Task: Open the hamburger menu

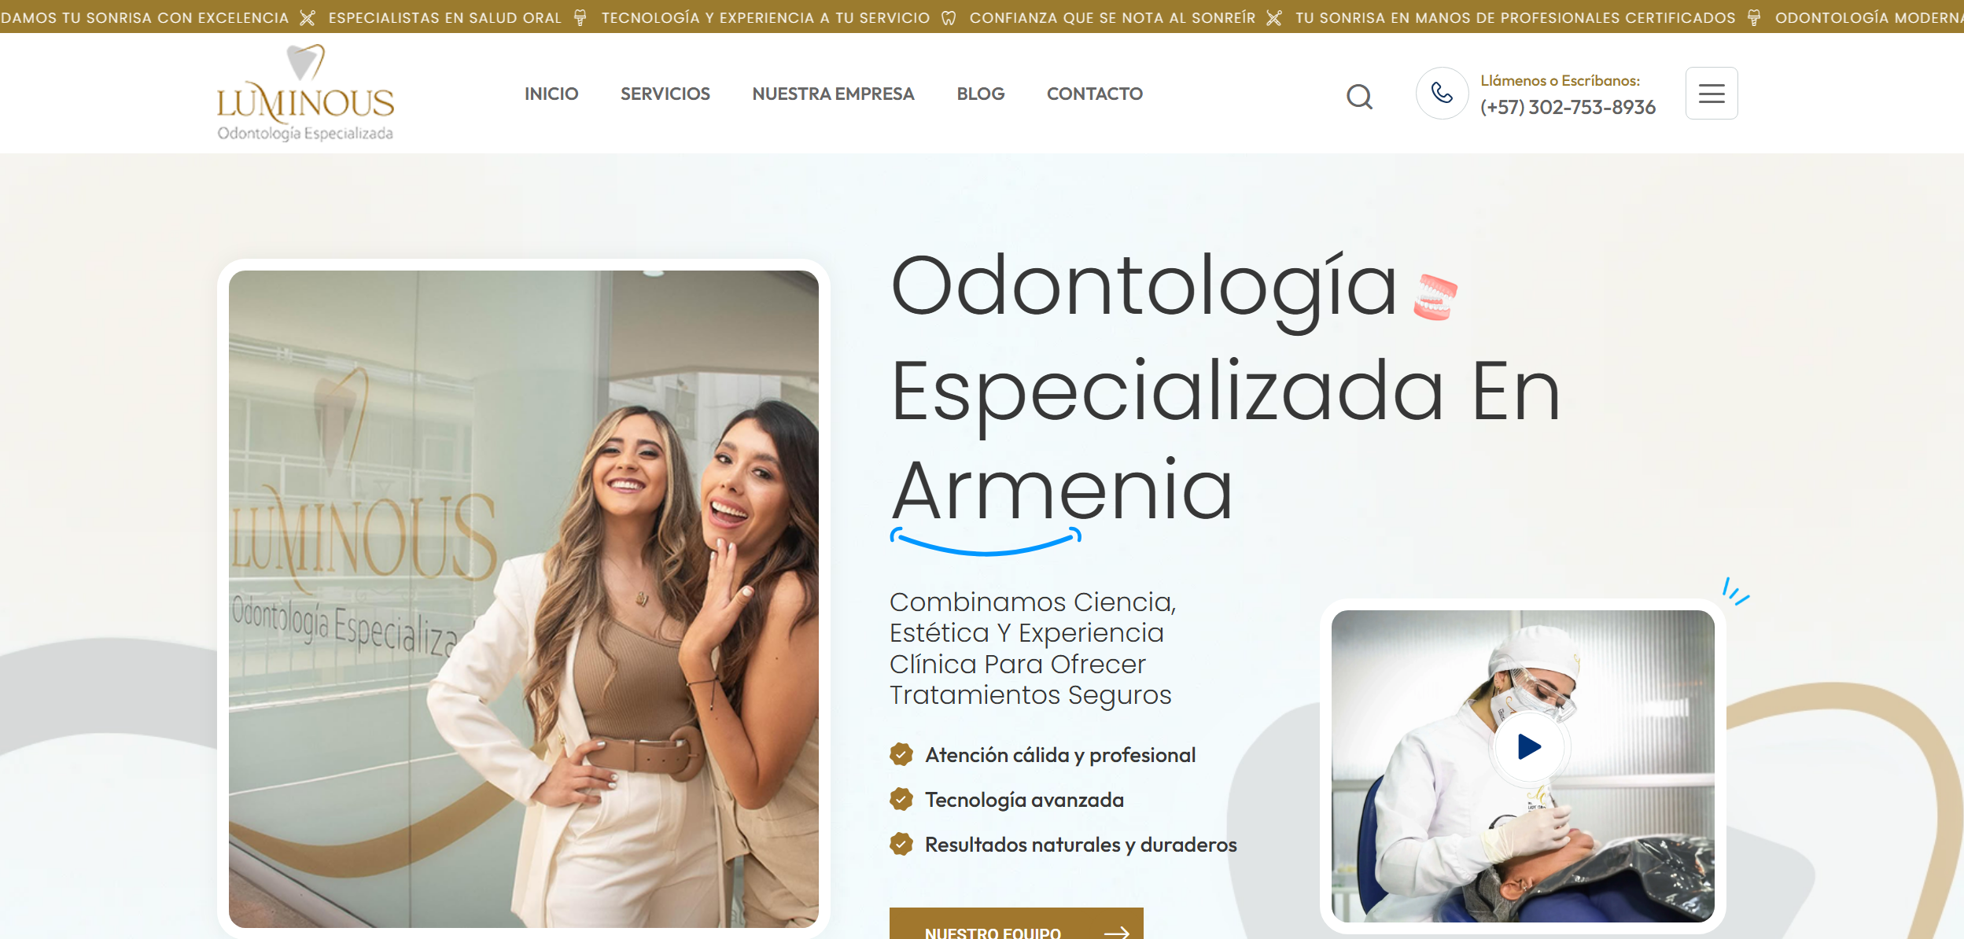Action: (1712, 93)
